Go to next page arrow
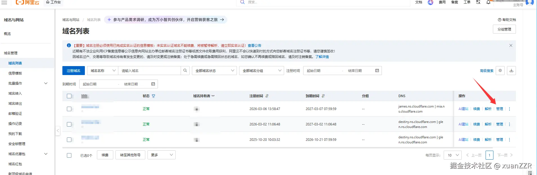This screenshot has height=175, width=537. pyautogui.click(x=511, y=155)
